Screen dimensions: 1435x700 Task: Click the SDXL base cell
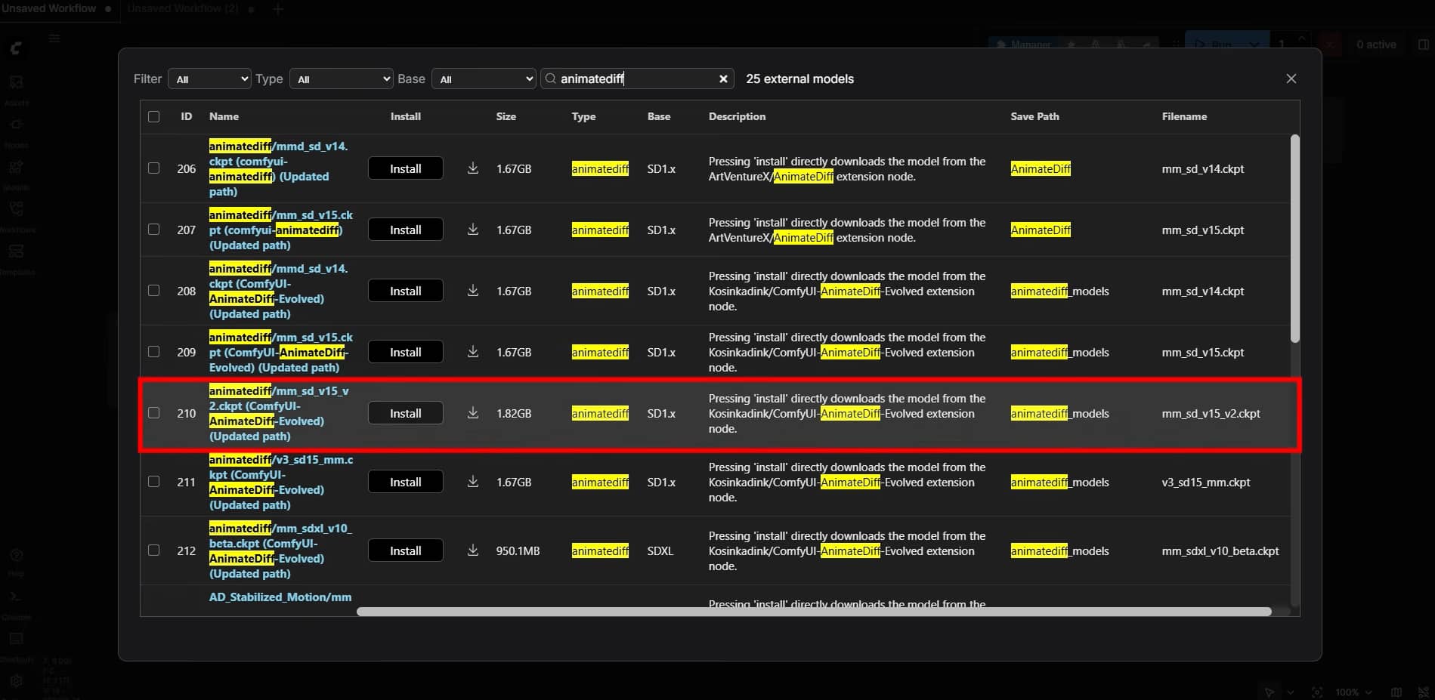pos(660,550)
